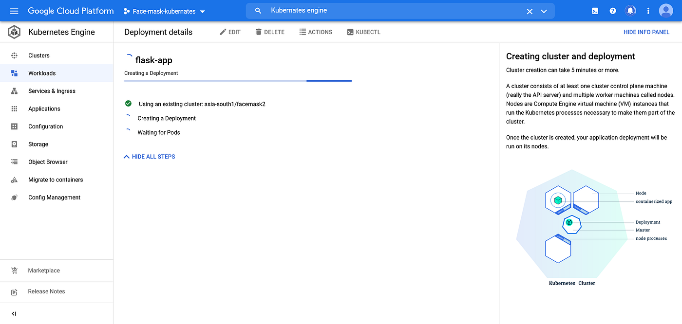Click HIDE INFO PANEL link
The image size is (682, 324).
[646, 32]
